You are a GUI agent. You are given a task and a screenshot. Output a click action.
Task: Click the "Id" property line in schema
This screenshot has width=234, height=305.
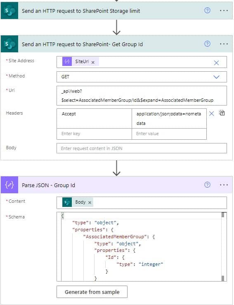pos(115,257)
